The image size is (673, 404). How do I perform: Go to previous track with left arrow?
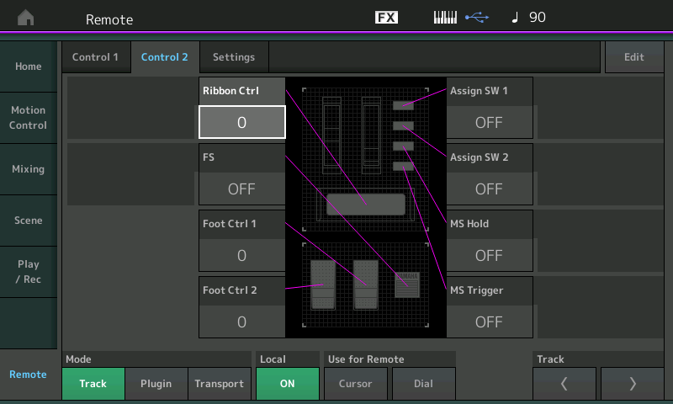click(x=564, y=384)
